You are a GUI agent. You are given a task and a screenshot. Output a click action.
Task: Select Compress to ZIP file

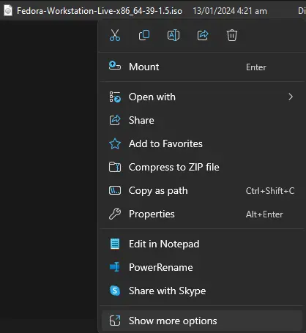click(x=201, y=167)
